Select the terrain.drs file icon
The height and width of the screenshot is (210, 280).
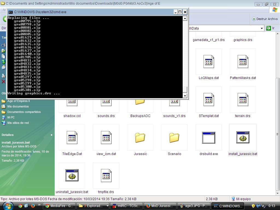pyautogui.click(x=243, y=100)
